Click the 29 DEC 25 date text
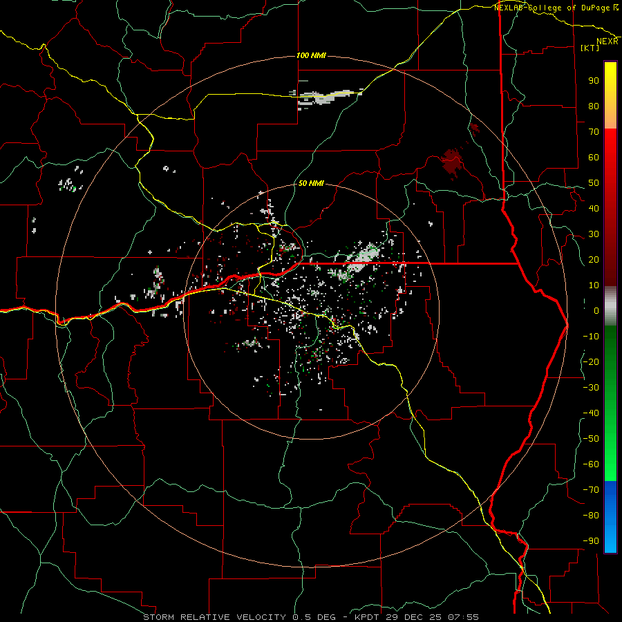 pos(416,617)
